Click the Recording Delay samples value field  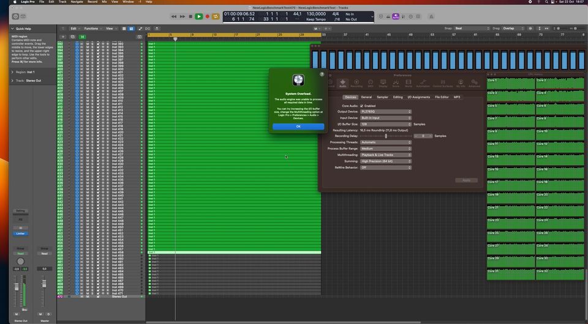point(423,136)
